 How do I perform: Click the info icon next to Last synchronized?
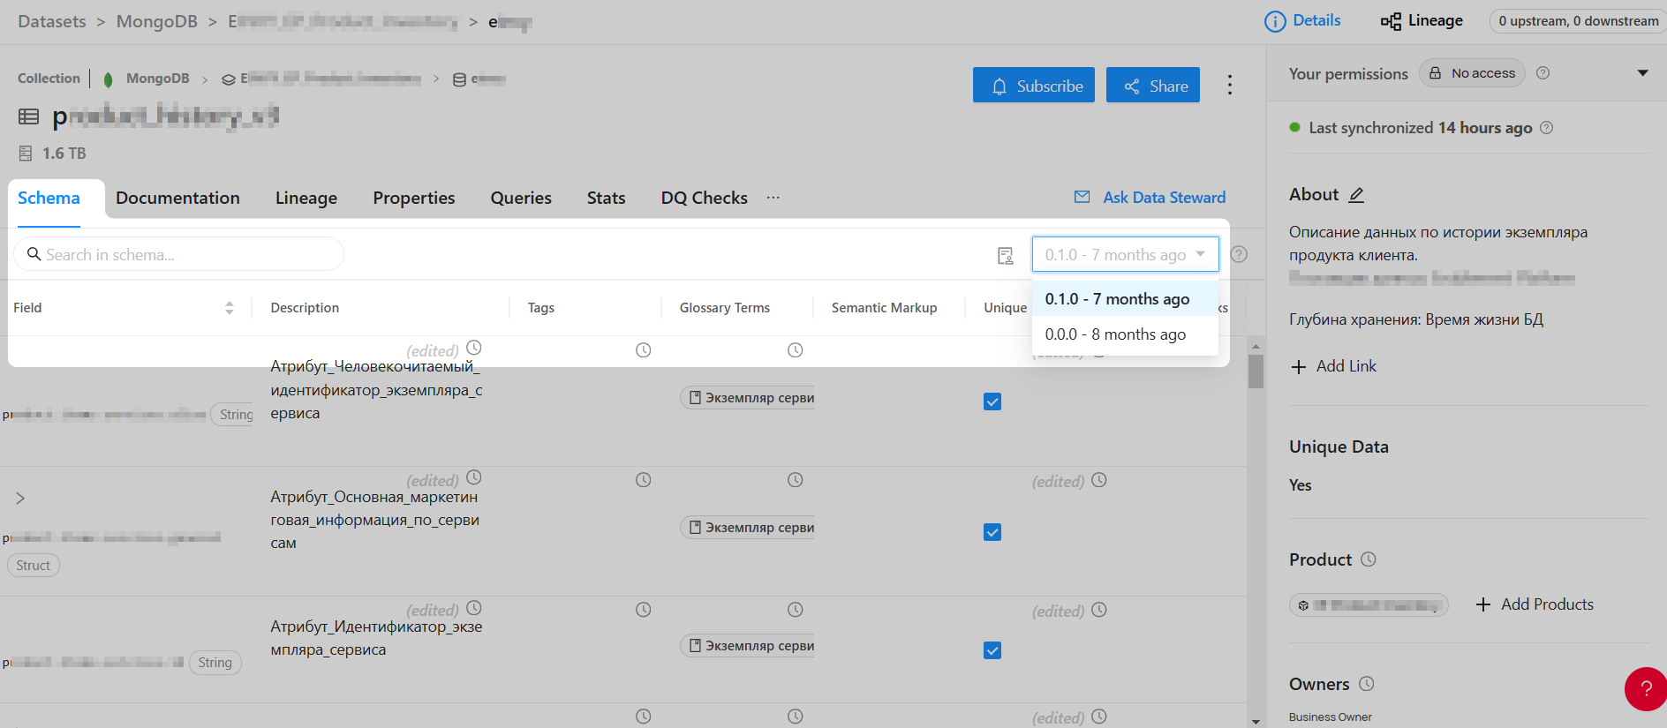tap(1546, 128)
